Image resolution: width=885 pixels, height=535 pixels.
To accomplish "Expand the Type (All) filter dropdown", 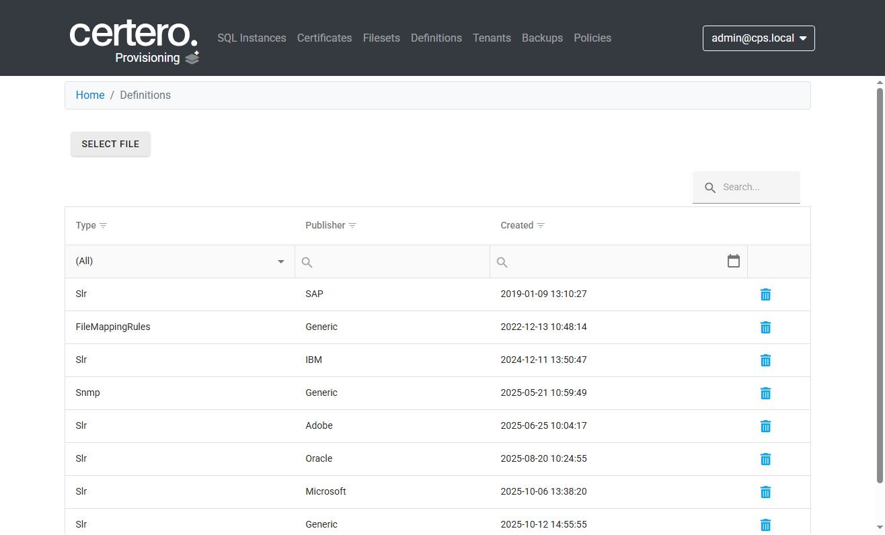I will pyautogui.click(x=180, y=261).
